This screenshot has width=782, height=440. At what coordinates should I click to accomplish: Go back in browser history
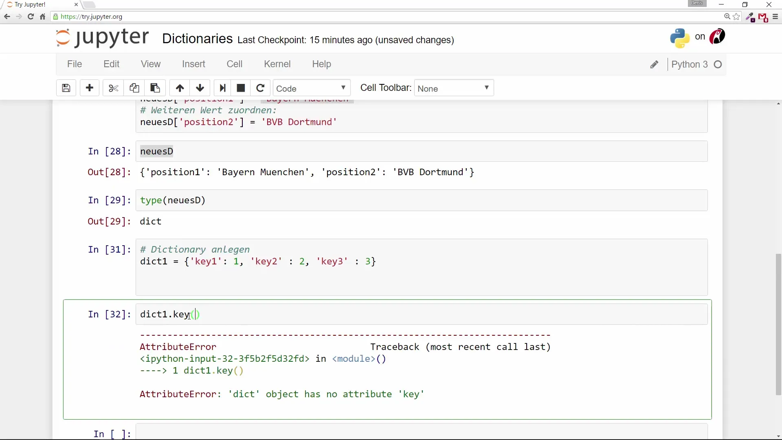pyautogui.click(x=7, y=17)
